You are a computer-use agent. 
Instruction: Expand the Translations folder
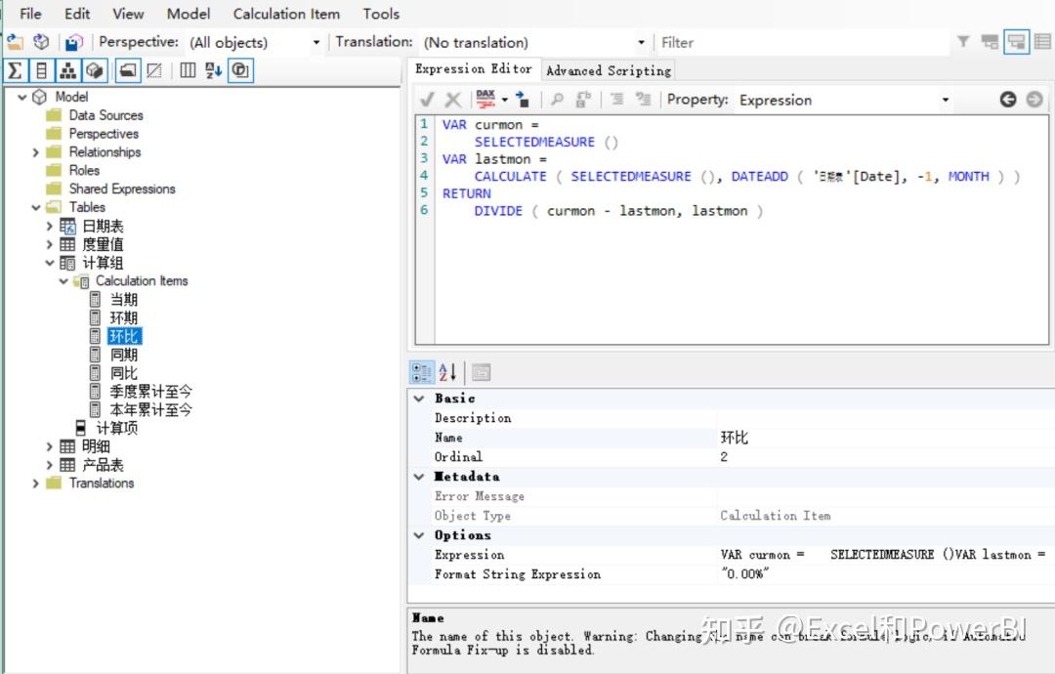[x=36, y=484]
